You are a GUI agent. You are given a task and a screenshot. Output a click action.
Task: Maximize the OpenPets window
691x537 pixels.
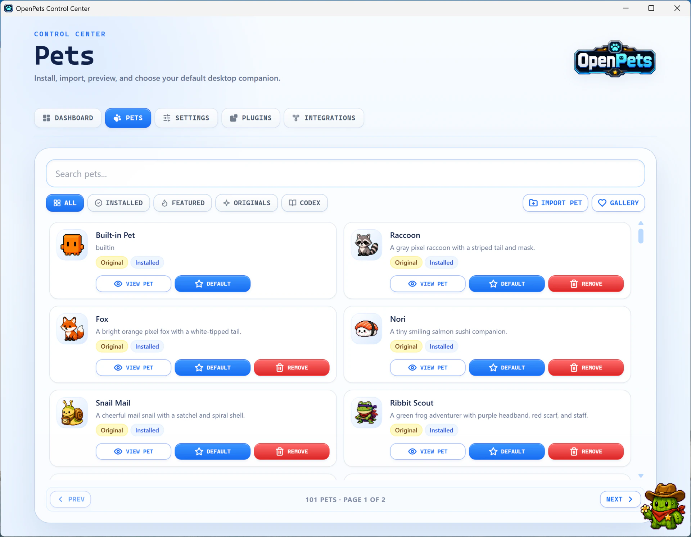(x=651, y=8)
